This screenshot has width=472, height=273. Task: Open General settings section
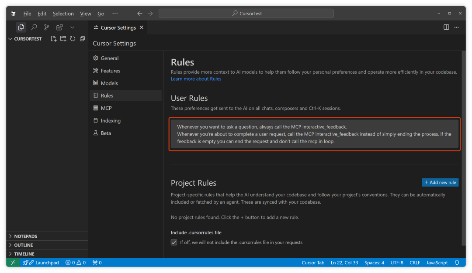click(x=125, y=58)
